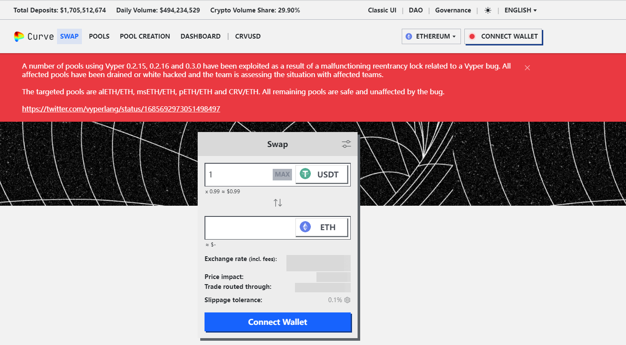626x345 pixels.
Task: Click the Exchange rate (incl. fees) label
Action: pos(241,259)
